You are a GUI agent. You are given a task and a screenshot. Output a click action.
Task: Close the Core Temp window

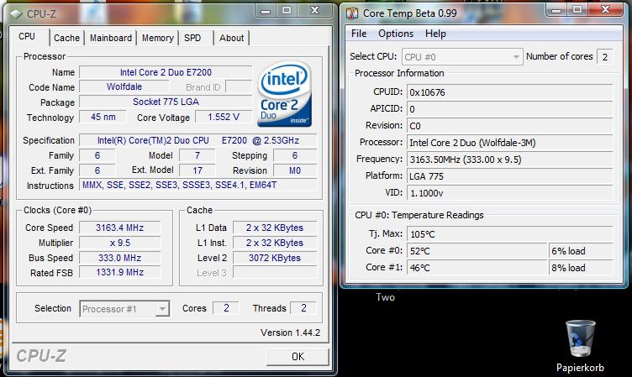pos(605,10)
